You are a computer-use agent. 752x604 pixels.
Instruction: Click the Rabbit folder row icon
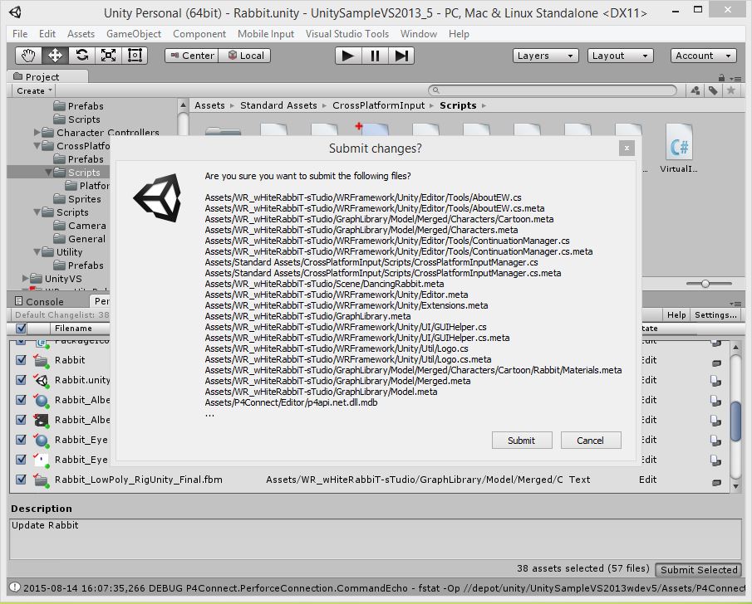[x=42, y=360]
